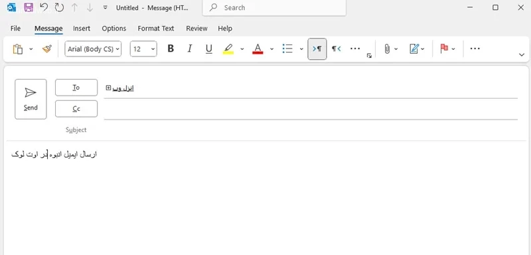Enable left-to-right text direction

tap(317, 49)
